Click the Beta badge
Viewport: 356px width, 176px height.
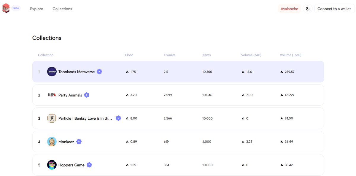16,8
